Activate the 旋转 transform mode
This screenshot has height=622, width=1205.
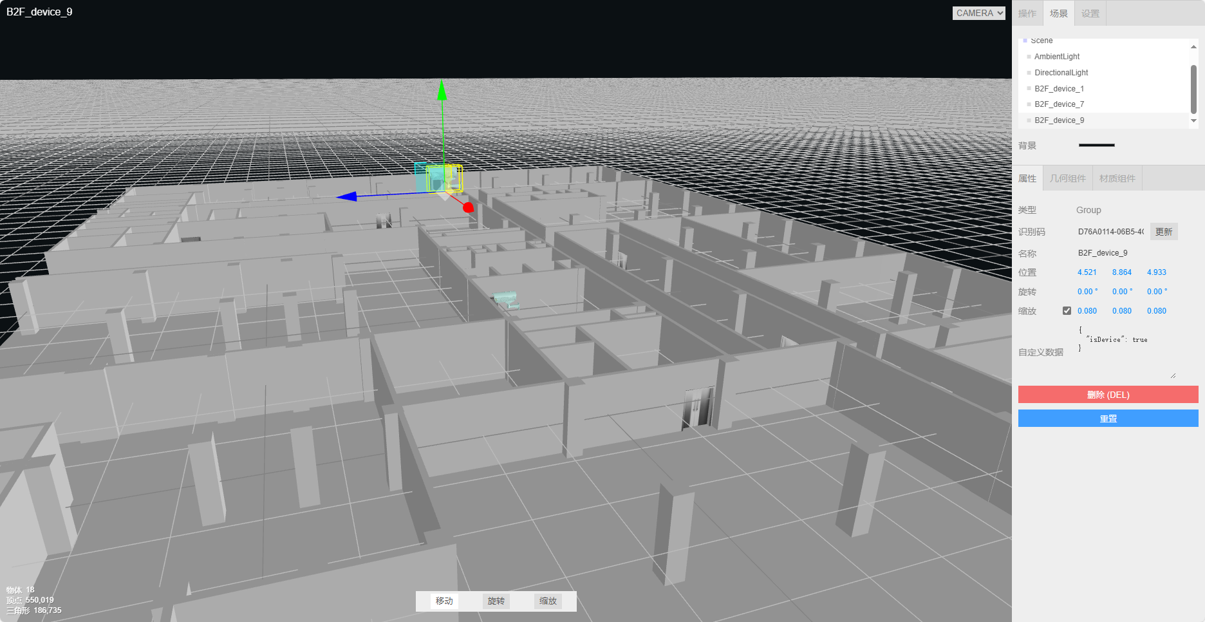click(496, 601)
